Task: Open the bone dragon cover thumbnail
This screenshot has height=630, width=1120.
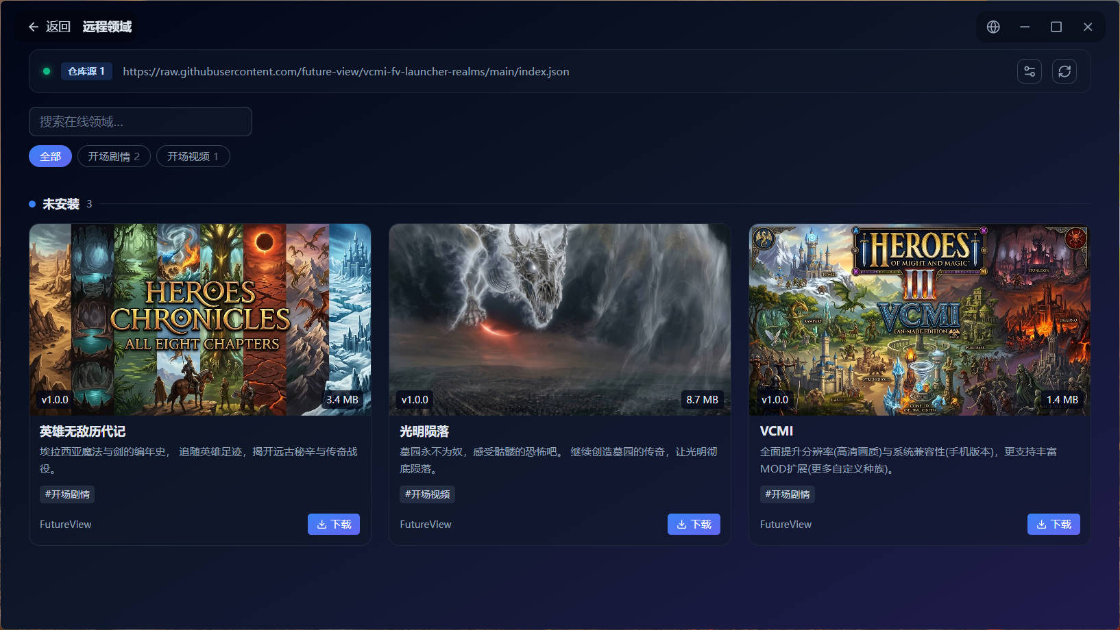Action: click(x=560, y=320)
